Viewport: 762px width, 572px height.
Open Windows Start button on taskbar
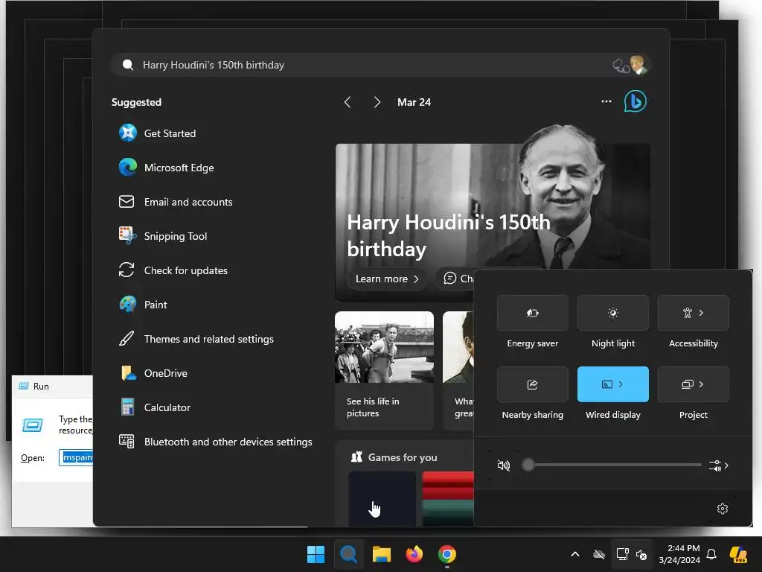pos(316,554)
